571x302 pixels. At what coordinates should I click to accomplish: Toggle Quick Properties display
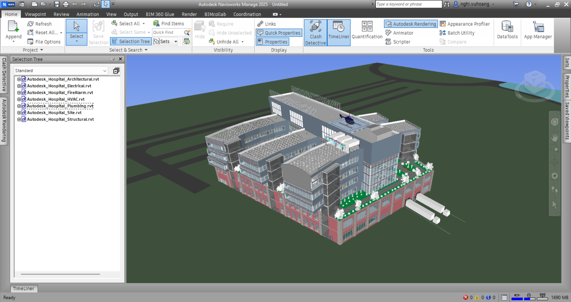pyautogui.click(x=279, y=33)
